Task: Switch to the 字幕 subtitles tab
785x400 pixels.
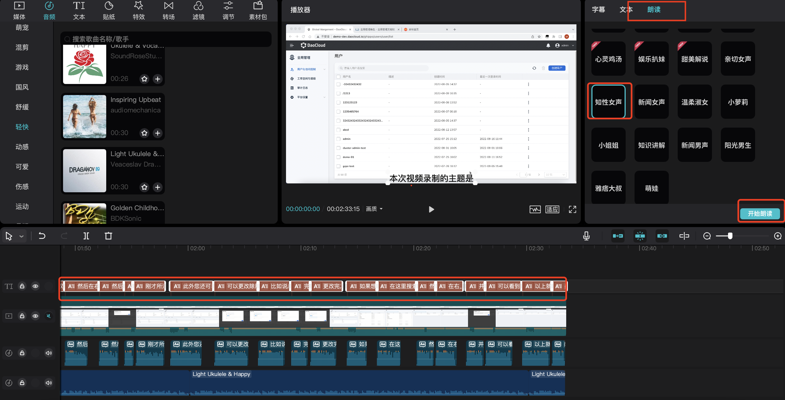Action: tap(599, 9)
